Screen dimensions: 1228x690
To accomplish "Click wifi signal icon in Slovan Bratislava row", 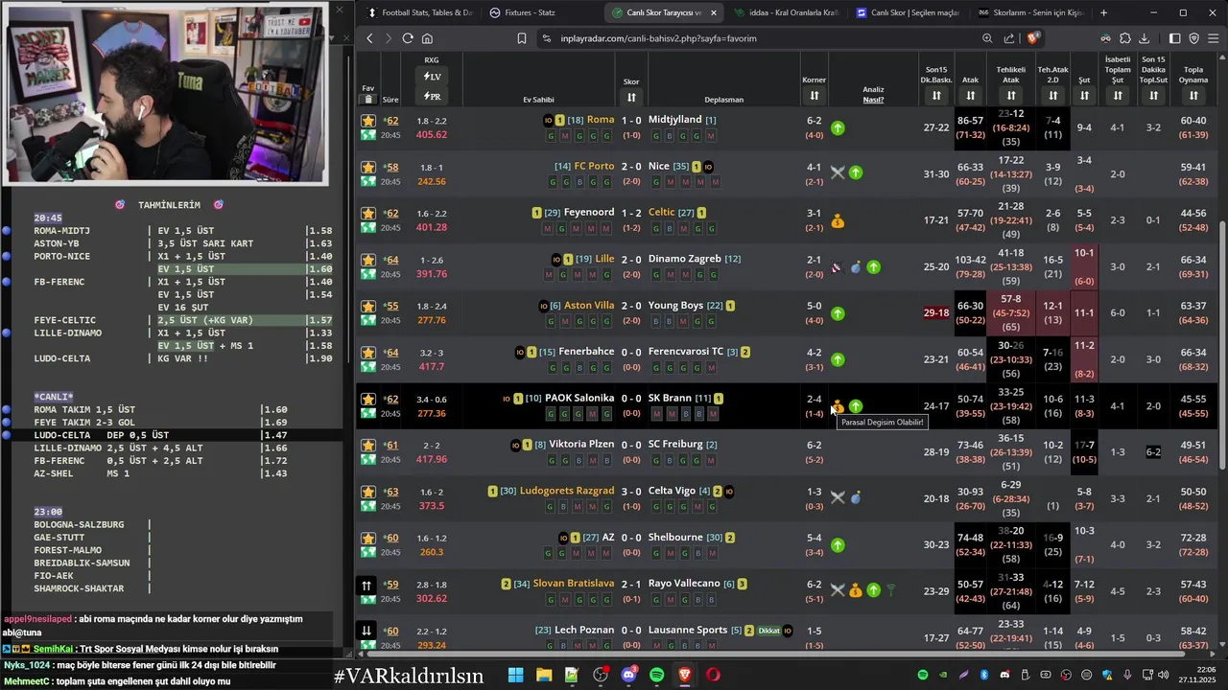I will [x=890, y=590].
